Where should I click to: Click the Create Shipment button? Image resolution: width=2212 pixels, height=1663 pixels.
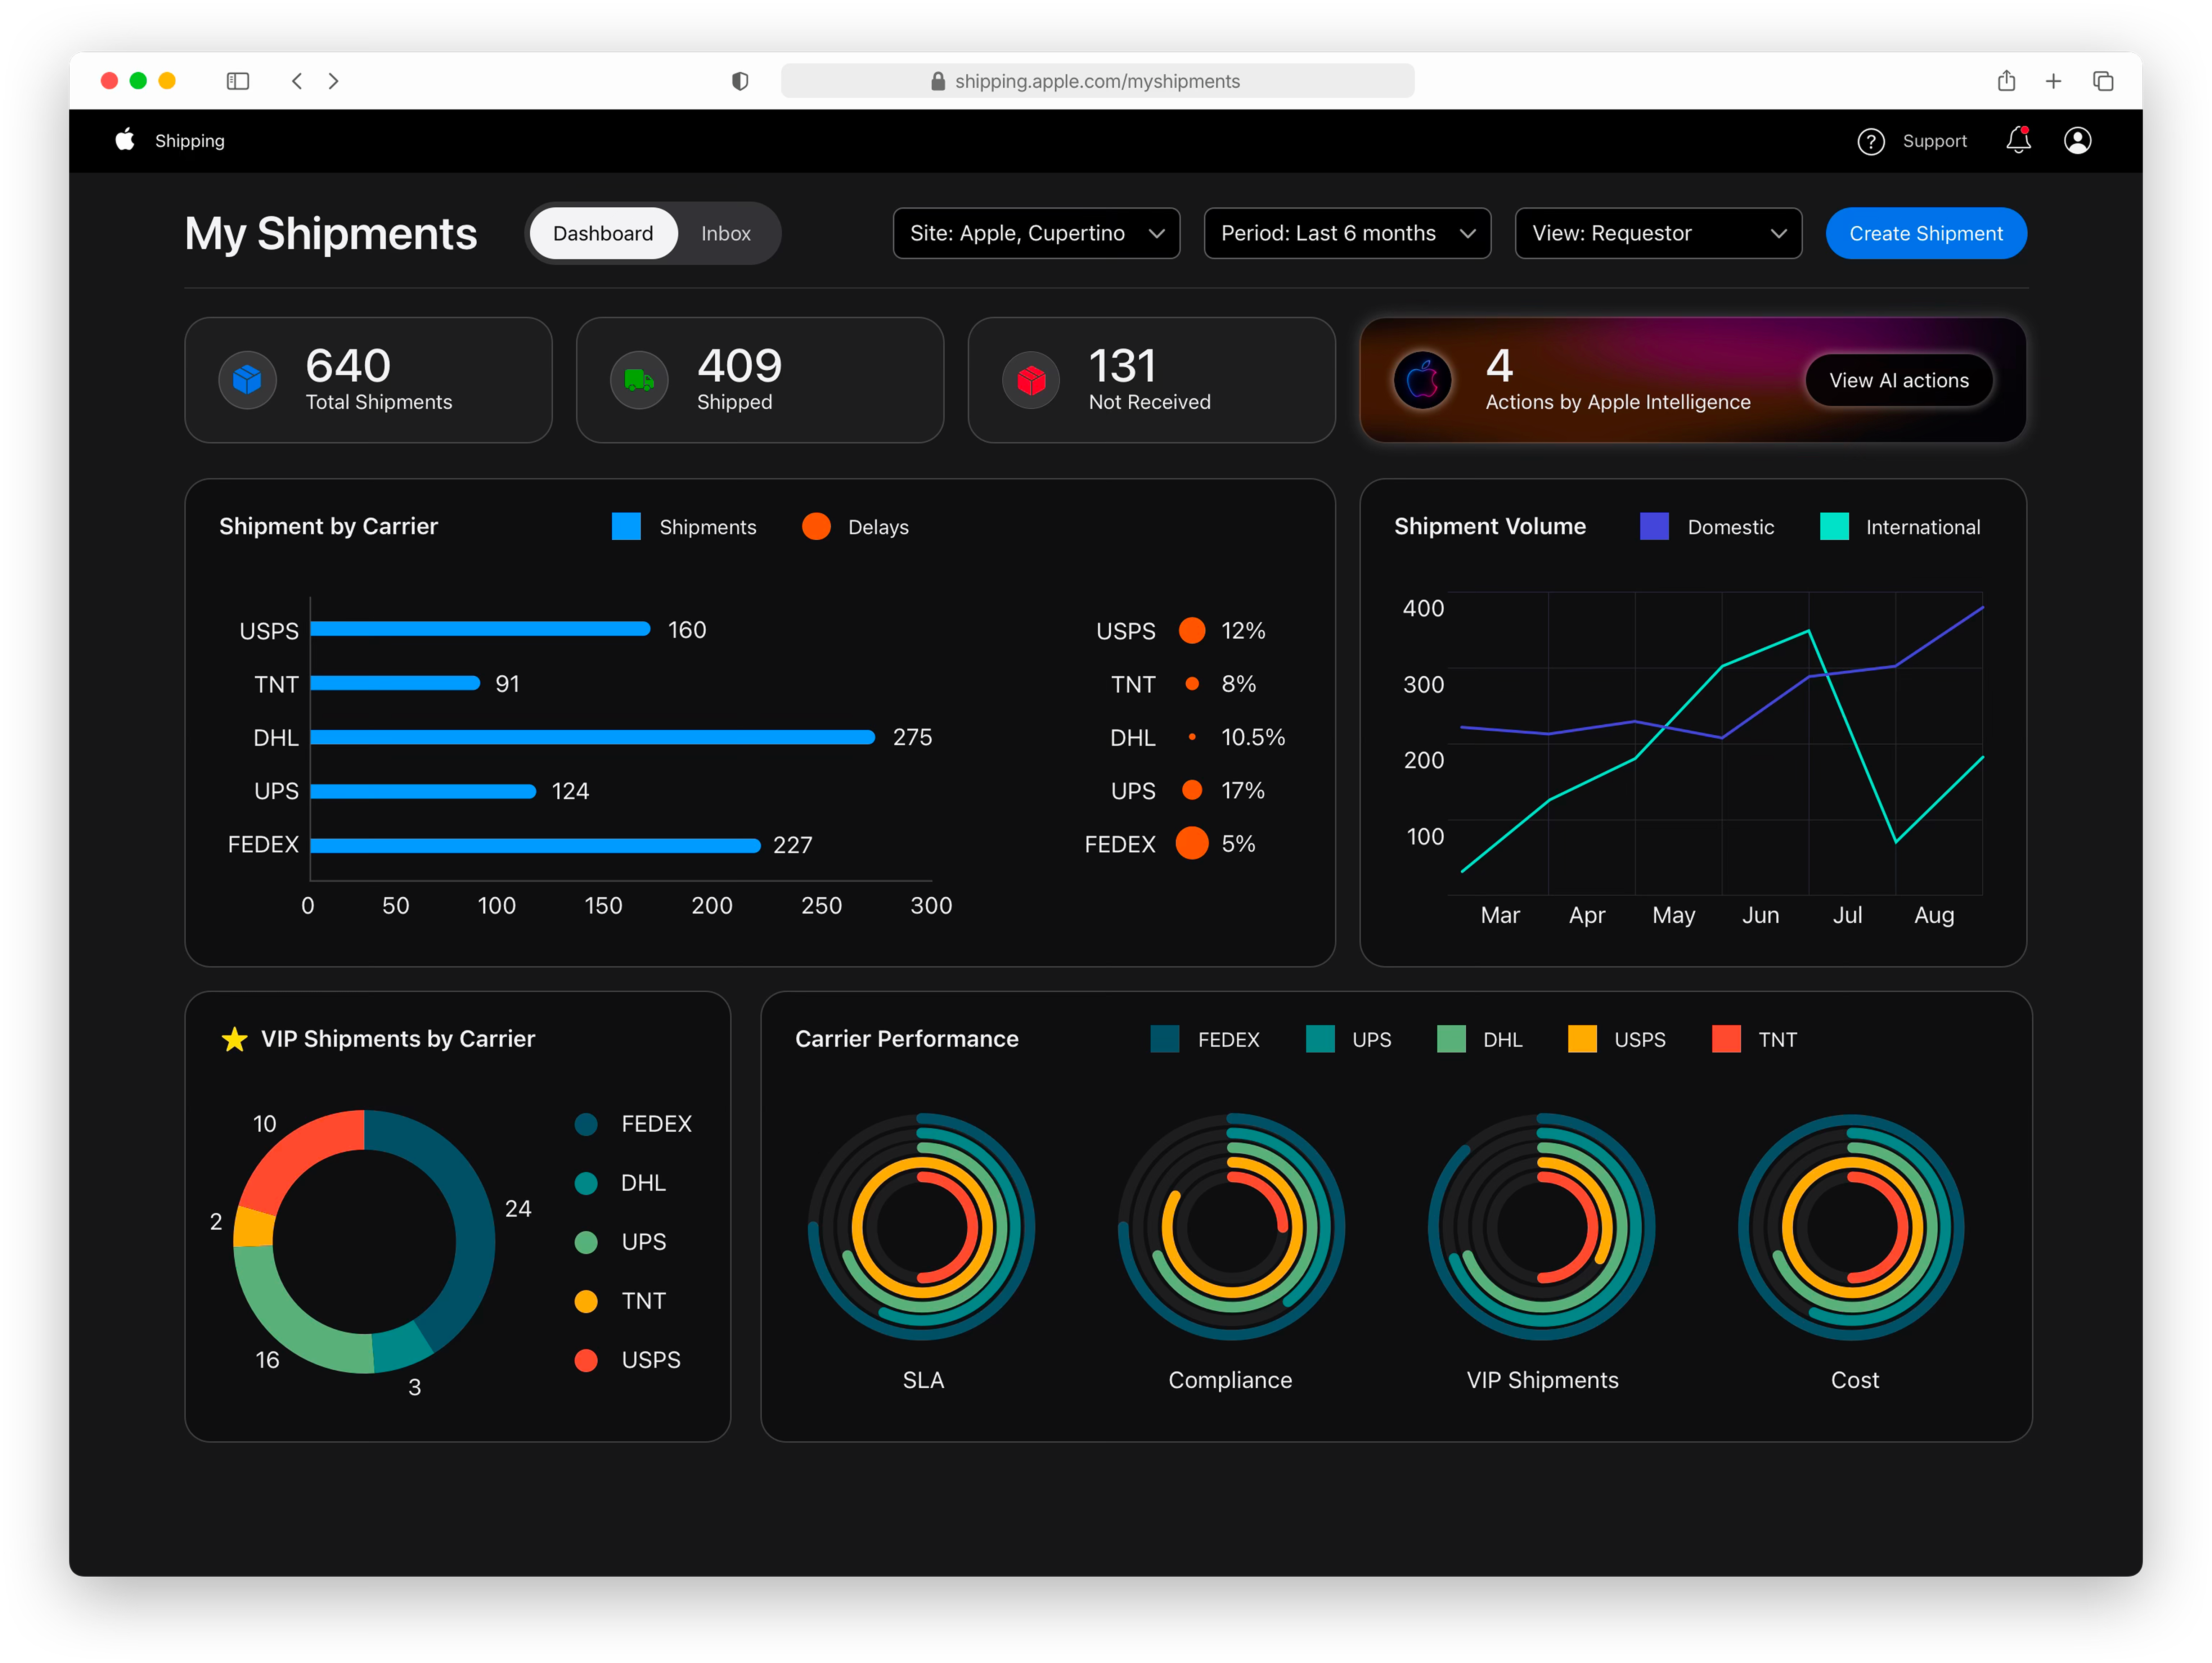[1925, 233]
